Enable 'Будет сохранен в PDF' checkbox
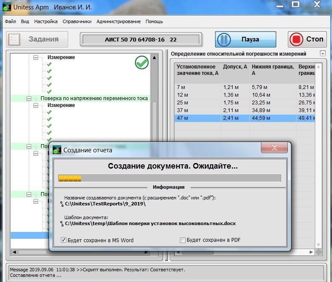This screenshot has width=332, height=282. (183, 240)
